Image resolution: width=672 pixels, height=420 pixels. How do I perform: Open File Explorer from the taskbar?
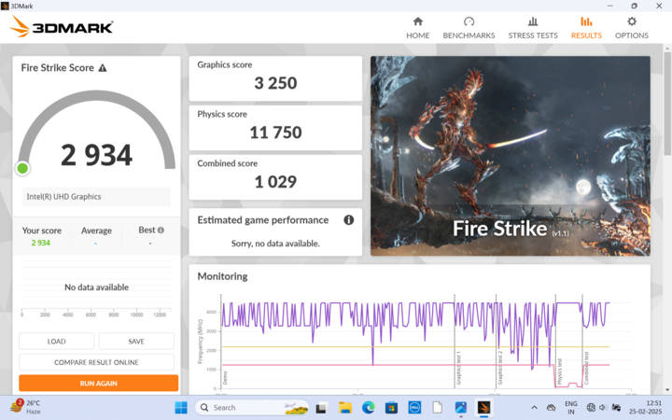point(344,408)
